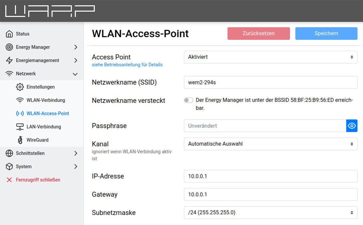Click the Schnittstellen globe icon
Viewport: 363px width, 225px height.
pyautogui.click(x=9, y=153)
